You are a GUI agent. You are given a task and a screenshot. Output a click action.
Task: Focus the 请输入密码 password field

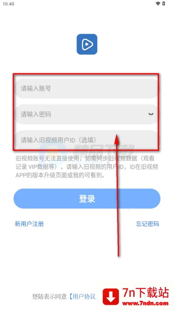87,114
